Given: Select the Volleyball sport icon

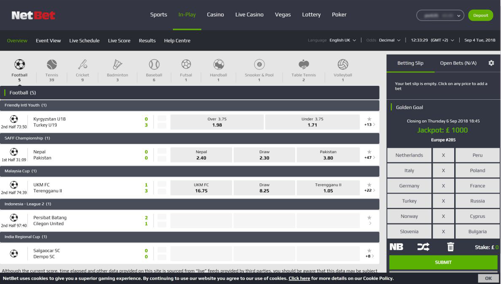Looking at the screenshot, I should coord(343,65).
